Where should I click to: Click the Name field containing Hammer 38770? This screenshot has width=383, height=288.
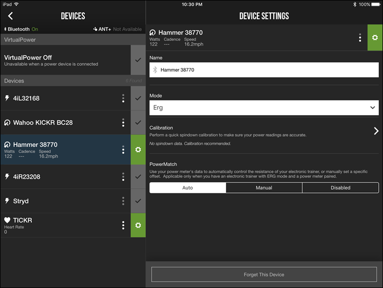[264, 70]
